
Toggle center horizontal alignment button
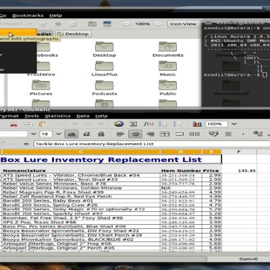135,134
